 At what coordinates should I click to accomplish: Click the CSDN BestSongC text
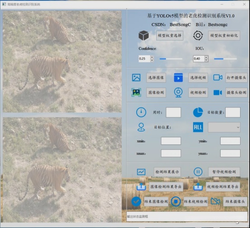pos(171,24)
